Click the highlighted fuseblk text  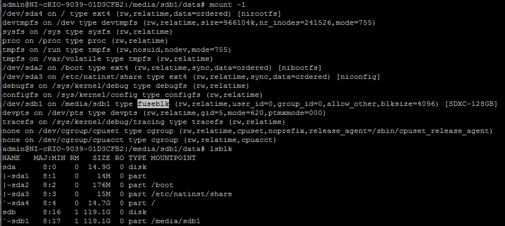pyautogui.click(x=154, y=104)
